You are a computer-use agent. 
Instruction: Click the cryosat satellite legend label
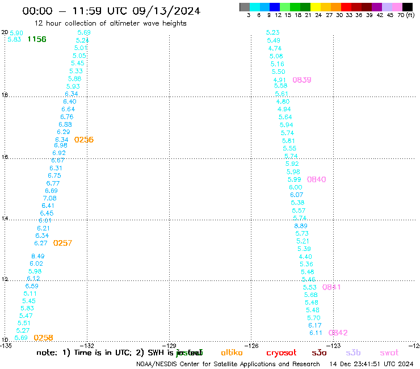[282, 353]
